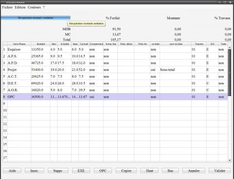Open the Fichier menu
The image size is (234, 179).
(x=7, y=7)
